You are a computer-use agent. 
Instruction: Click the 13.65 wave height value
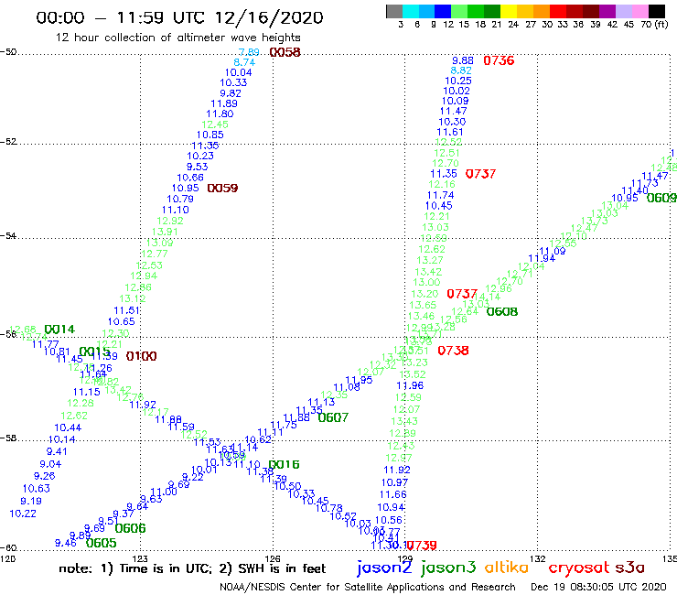(423, 305)
